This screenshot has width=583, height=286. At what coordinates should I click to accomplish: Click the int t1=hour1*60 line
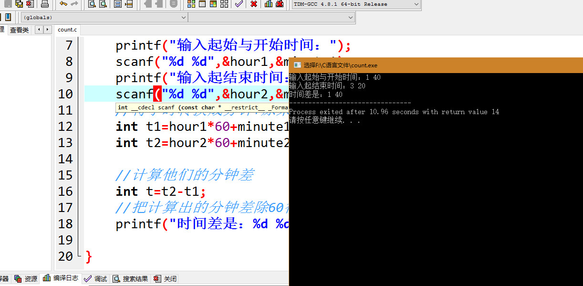point(202,127)
